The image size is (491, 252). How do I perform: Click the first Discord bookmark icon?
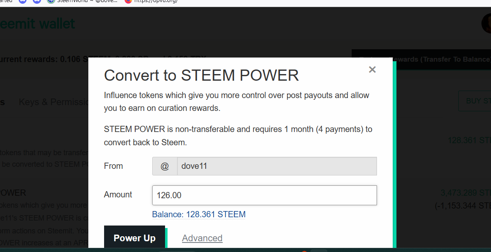[22, 1]
